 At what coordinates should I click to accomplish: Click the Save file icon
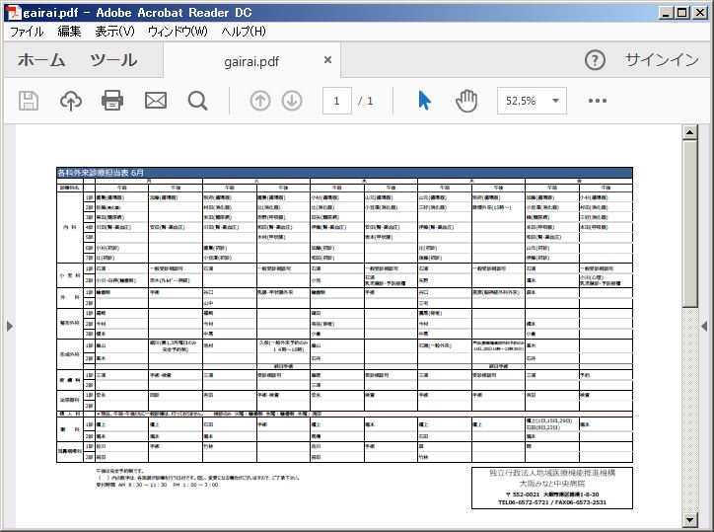(x=29, y=101)
